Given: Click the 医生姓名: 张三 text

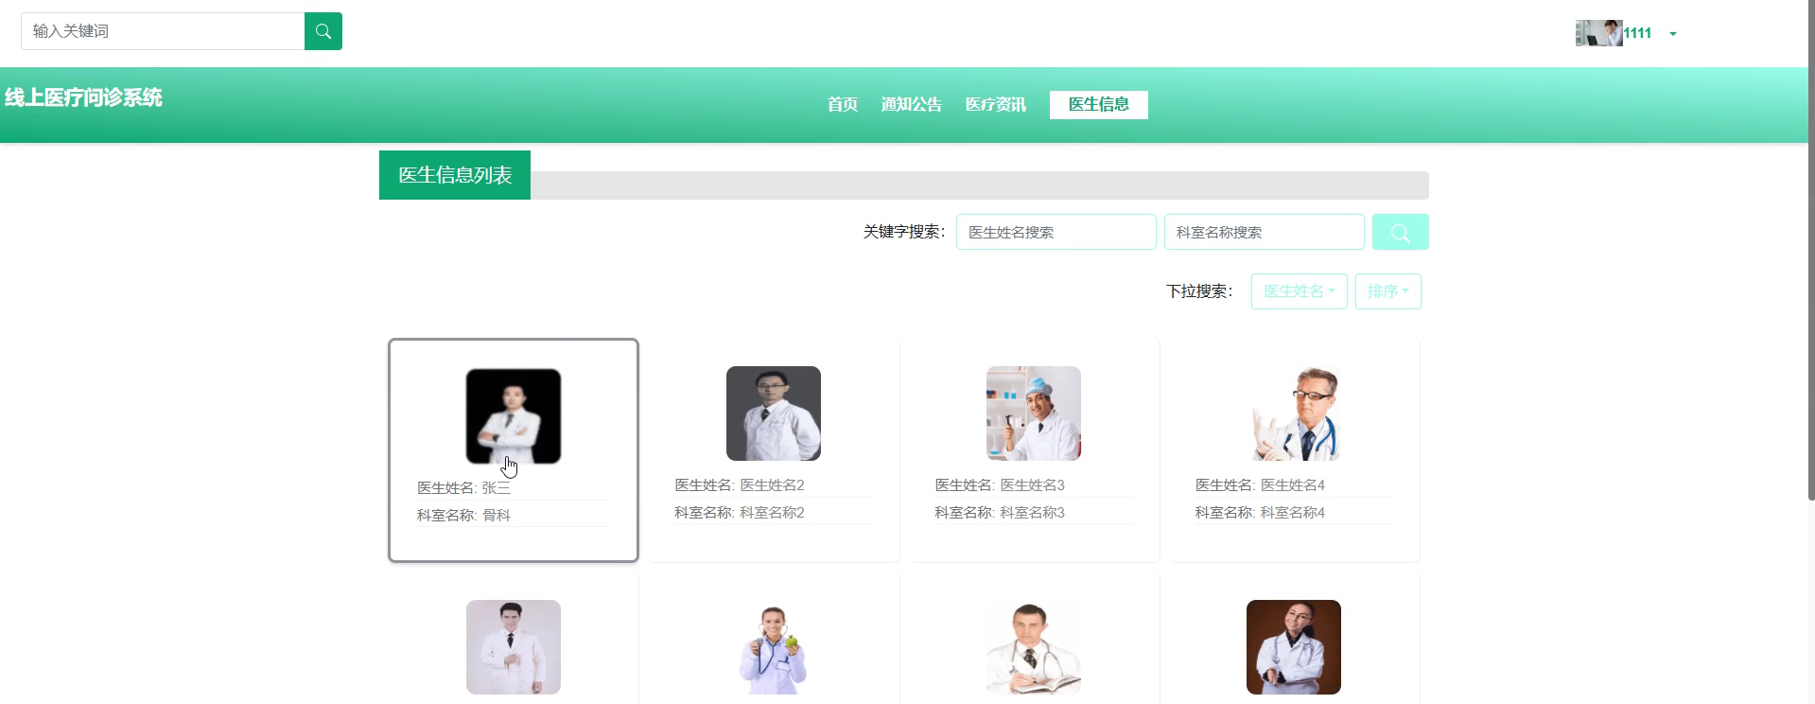Looking at the screenshot, I should pos(463,488).
